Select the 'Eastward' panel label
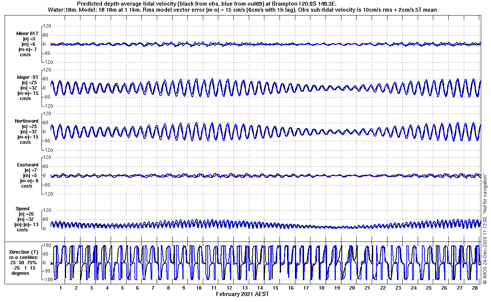The height and width of the screenshot is (302, 491). (28, 165)
